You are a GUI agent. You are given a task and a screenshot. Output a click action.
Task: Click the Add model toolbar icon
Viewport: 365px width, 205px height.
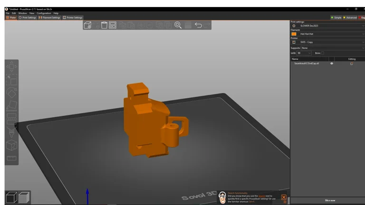pos(87,25)
